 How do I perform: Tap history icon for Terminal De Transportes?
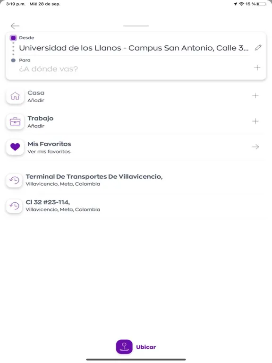14,180
